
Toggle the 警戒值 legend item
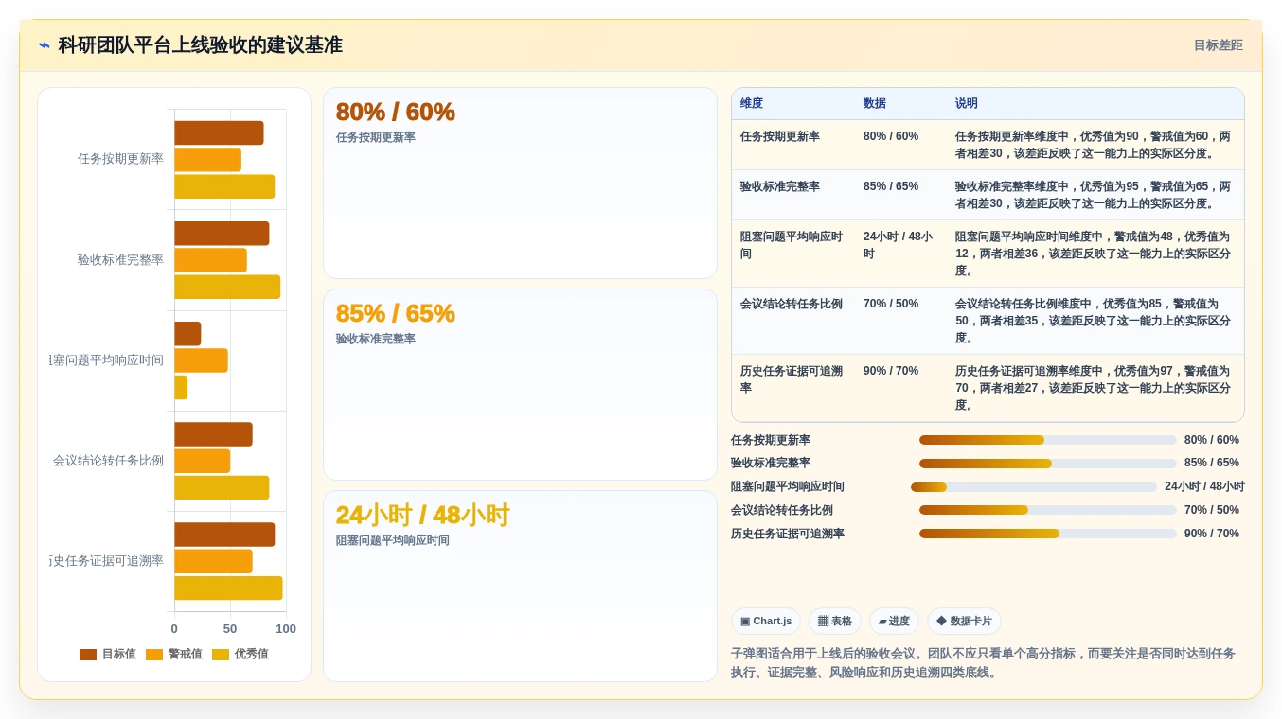point(174,654)
